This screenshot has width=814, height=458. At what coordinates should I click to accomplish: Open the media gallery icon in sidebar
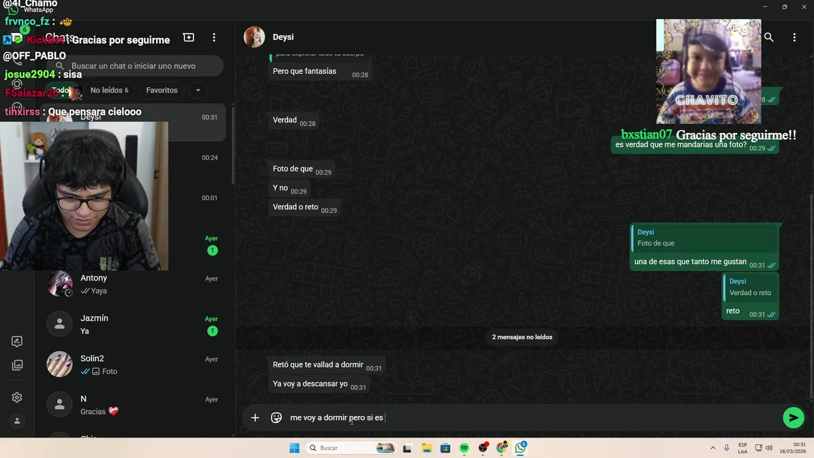click(17, 365)
